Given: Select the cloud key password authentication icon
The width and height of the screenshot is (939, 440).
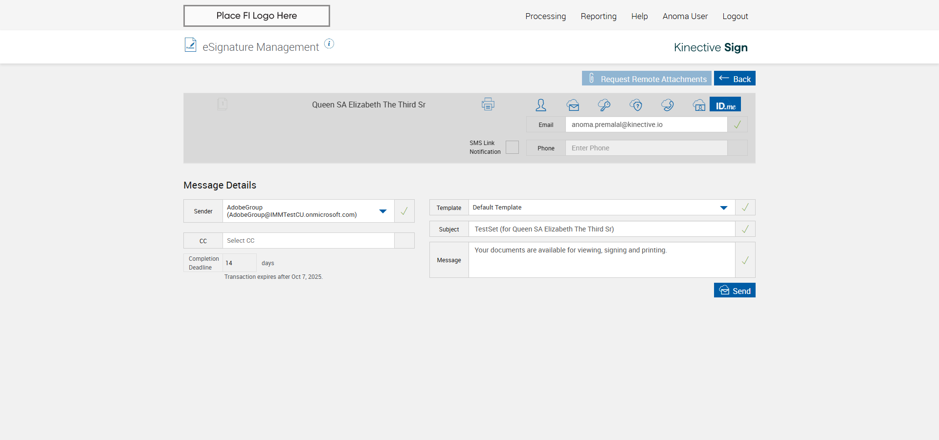Looking at the screenshot, I should 604,105.
